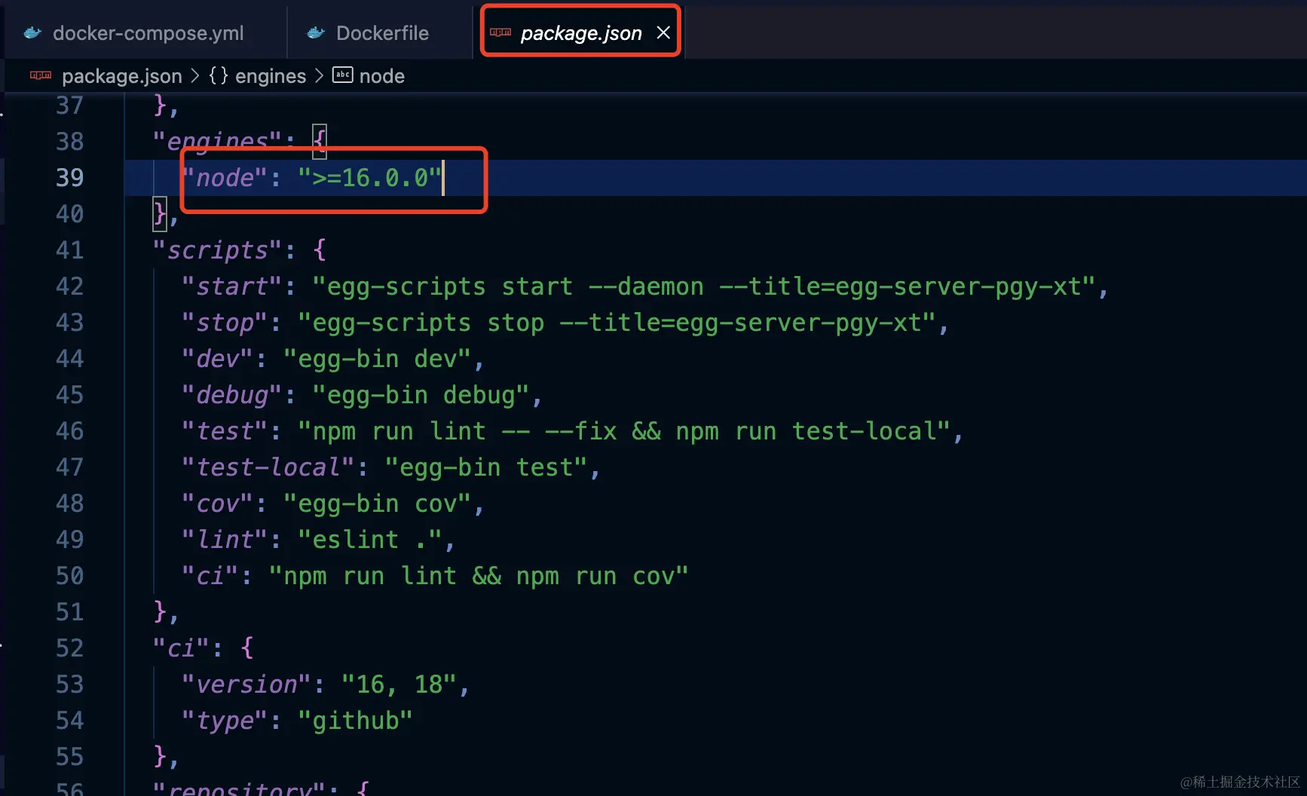This screenshot has height=796, width=1307.
Task: Click the "egg-bin dev" script value
Action: coord(377,359)
